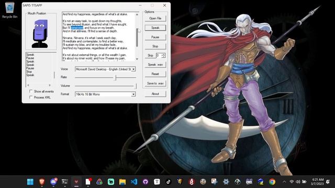Expand the Voice dropdown list
Viewport: 335px width, 188px height.
(133, 69)
